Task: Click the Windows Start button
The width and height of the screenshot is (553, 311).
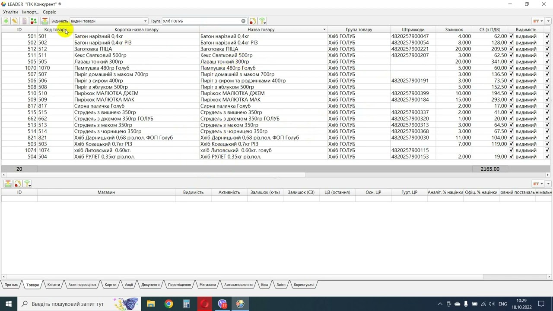Action: pos(9,304)
